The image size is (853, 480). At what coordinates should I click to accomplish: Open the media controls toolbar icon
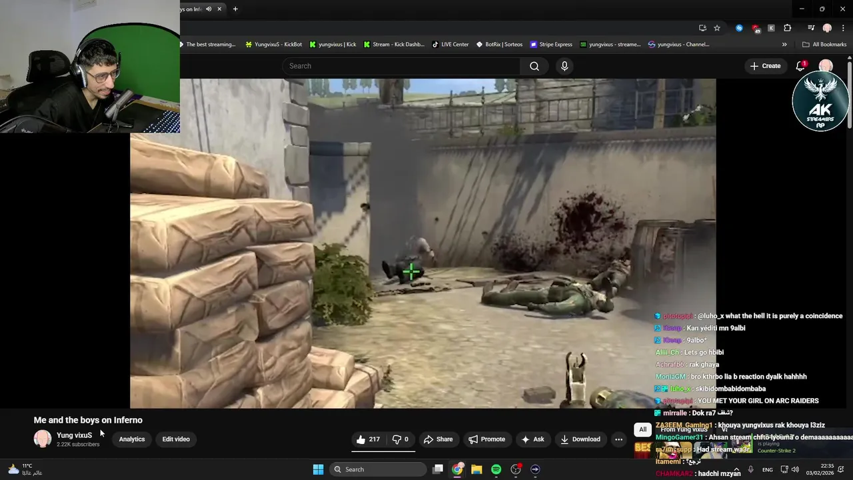point(811,28)
